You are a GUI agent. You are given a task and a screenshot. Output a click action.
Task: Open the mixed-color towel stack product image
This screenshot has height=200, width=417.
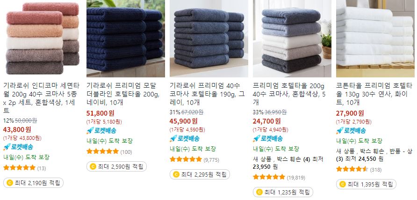[43, 39]
